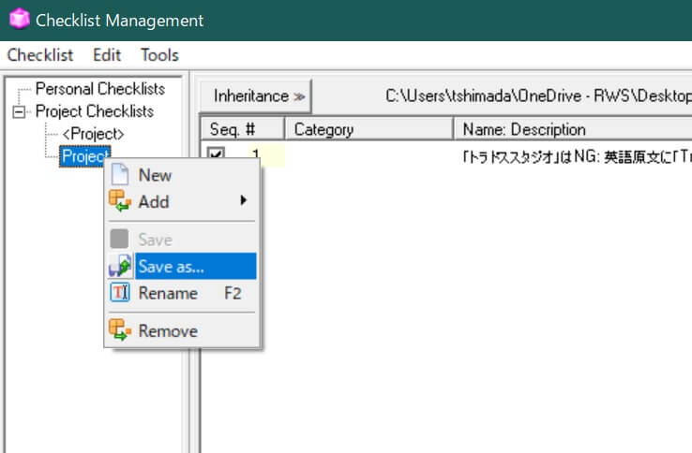Click the Remove icon in context menu

(x=119, y=330)
